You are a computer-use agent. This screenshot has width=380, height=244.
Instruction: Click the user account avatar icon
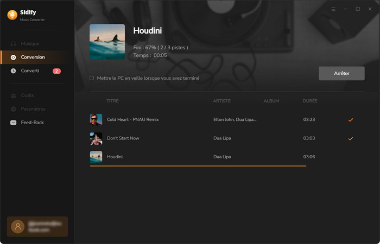click(18, 227)
